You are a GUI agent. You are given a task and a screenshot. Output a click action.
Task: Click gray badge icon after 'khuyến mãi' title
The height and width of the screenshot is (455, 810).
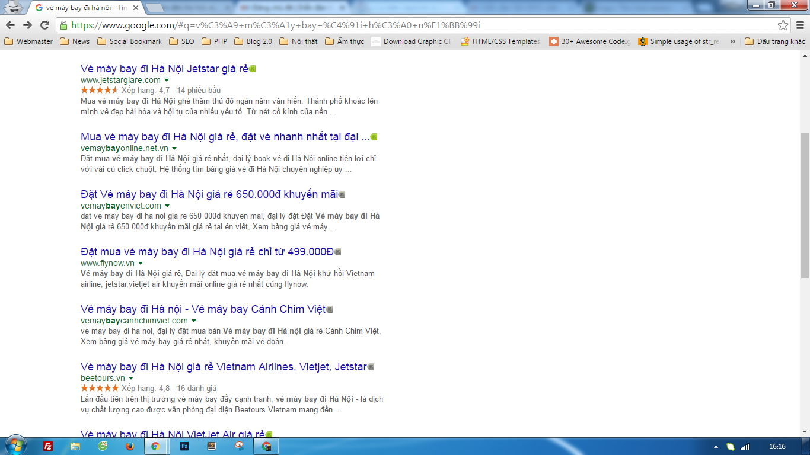(x=342, y=194)
